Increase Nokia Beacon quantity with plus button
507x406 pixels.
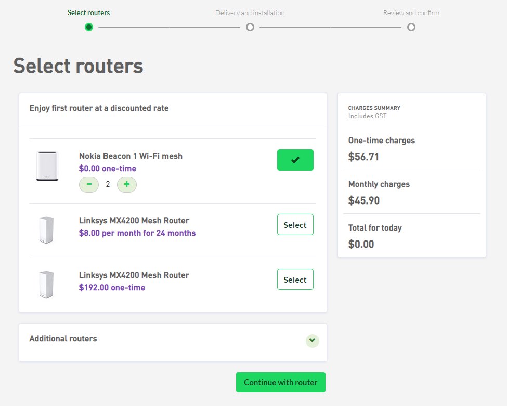[x=126, y=184]
